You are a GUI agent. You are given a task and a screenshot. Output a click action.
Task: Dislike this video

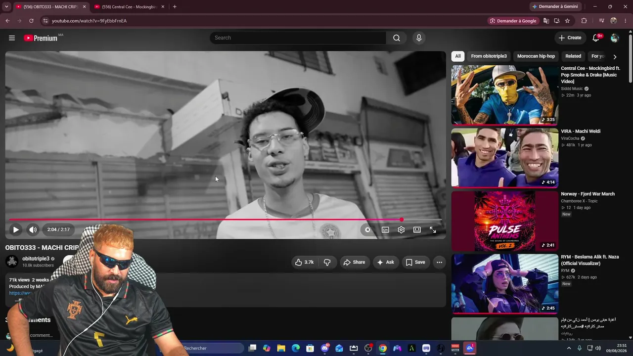coord(327,262)
